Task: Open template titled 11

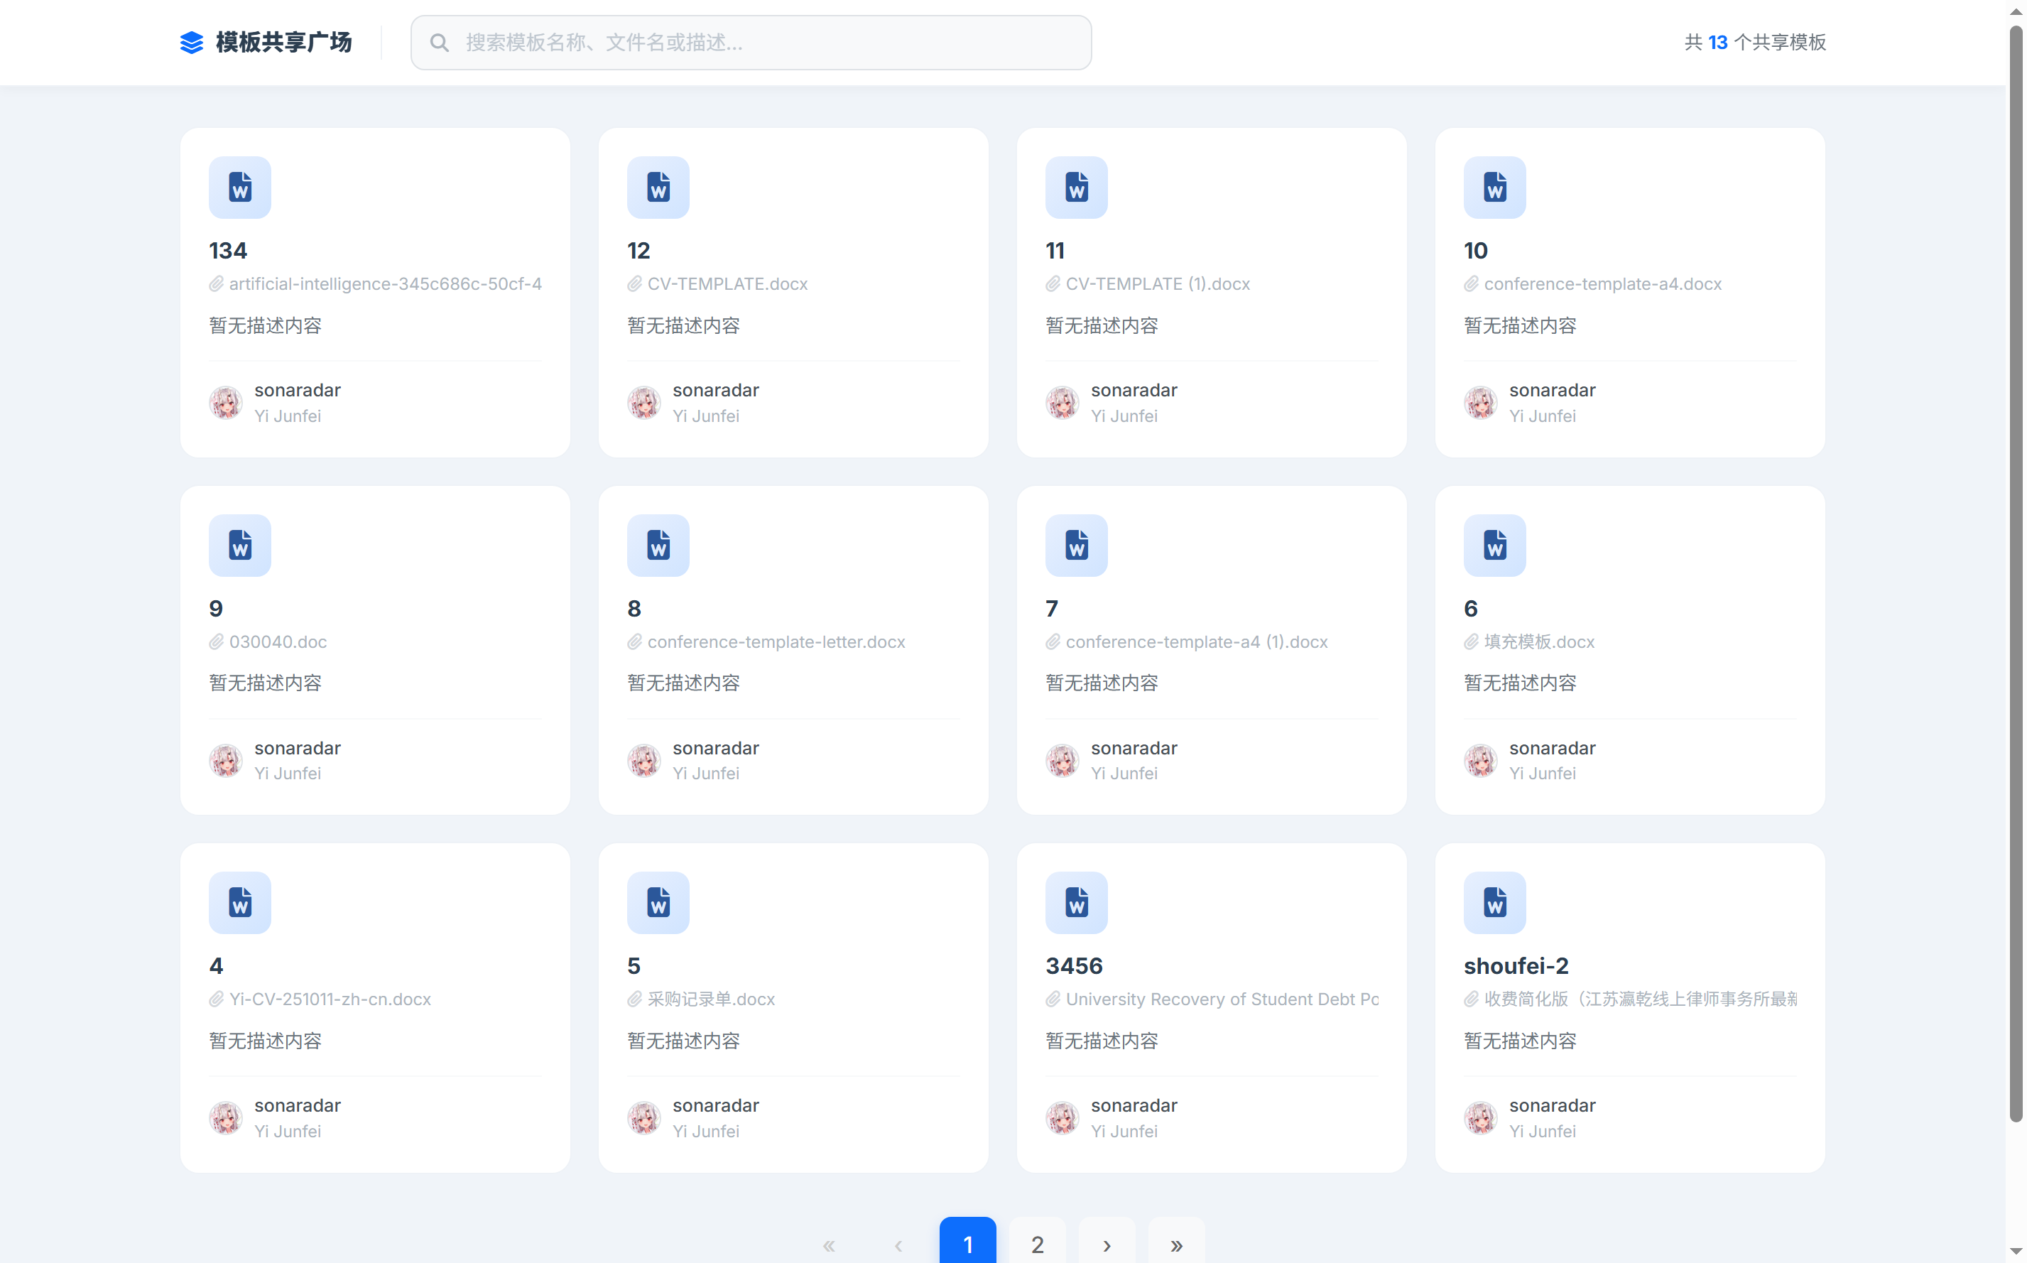Action: (x=1055, y=251)
